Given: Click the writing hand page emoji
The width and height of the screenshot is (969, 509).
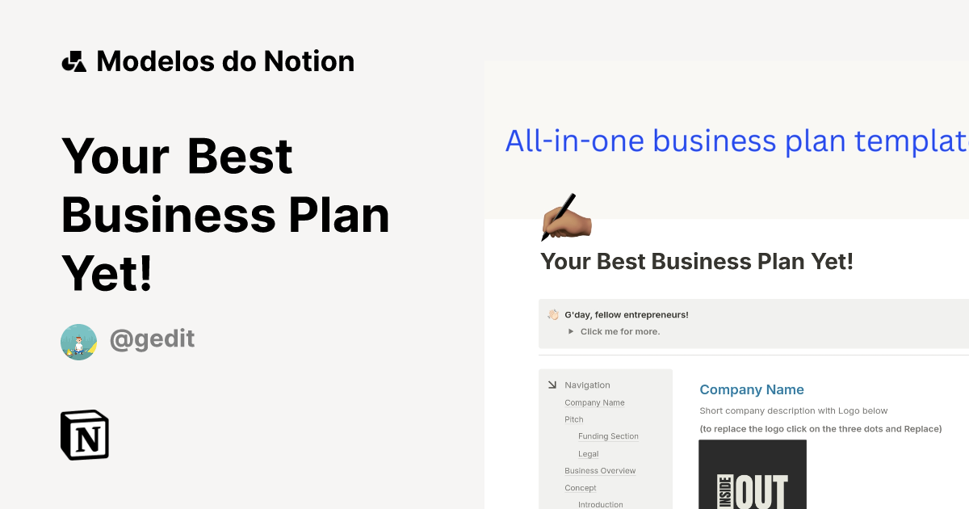Looking at the screenshot, I should 565,217.
